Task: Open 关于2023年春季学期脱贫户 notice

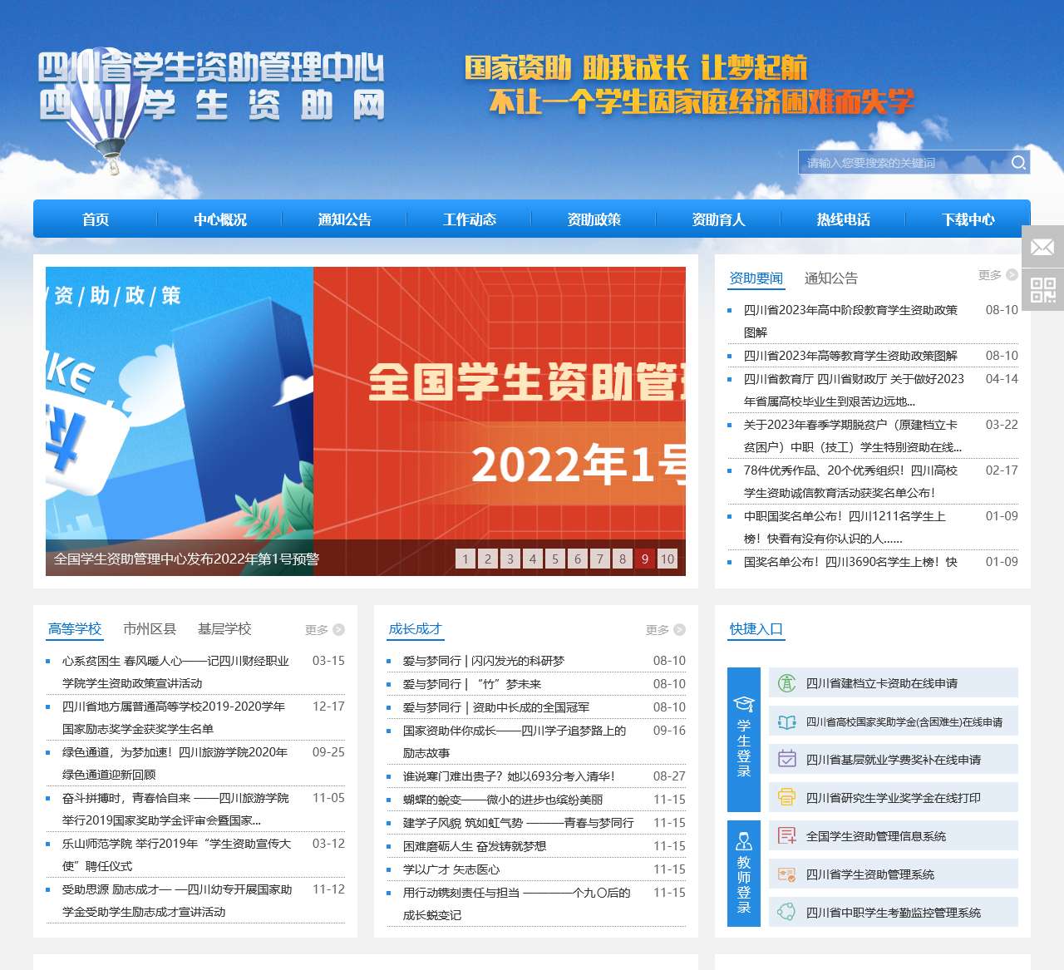Action: pyautogui.click(x=853, y=436)
